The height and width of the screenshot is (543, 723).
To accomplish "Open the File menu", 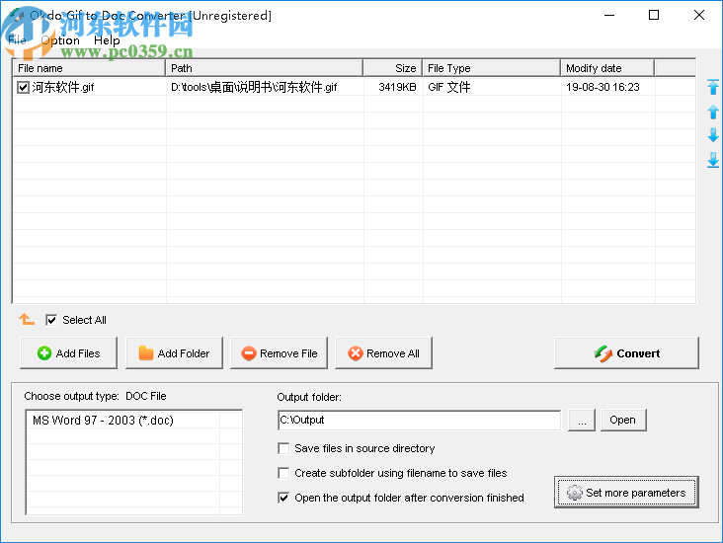I will click(17, 40).
